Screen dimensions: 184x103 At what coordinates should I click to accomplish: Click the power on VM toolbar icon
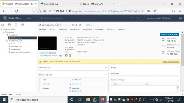coord(66,25)
